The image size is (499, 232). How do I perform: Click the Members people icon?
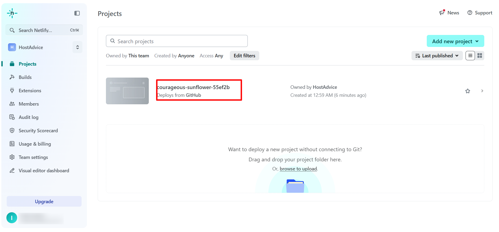[x=12, y=104]
